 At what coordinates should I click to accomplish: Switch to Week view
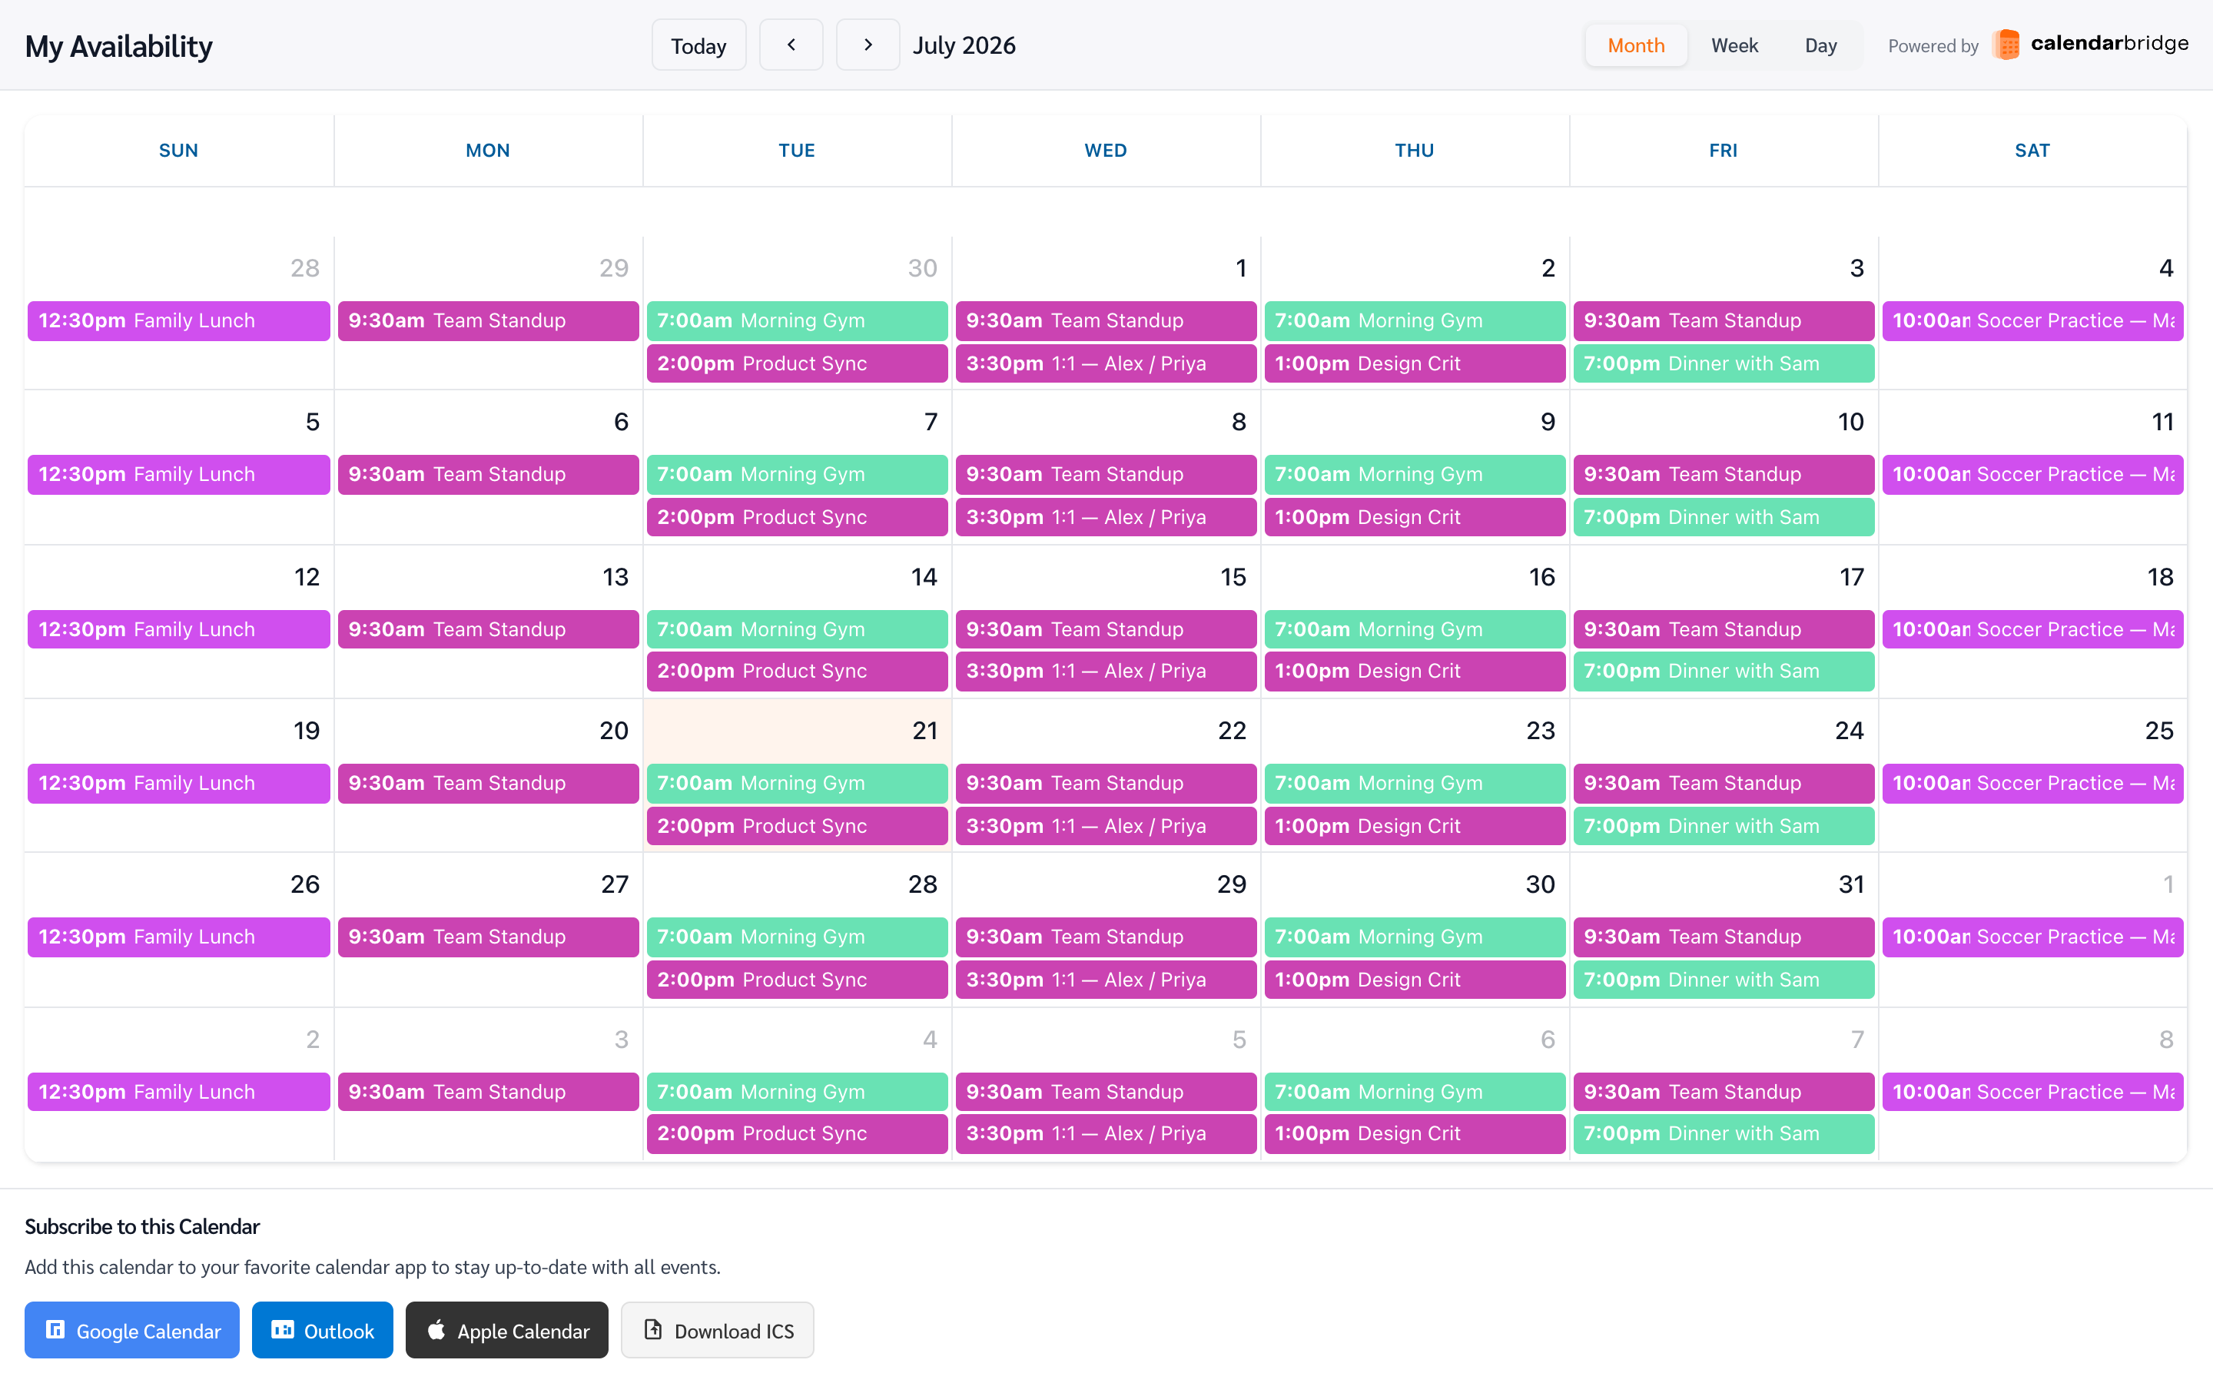1735,45
